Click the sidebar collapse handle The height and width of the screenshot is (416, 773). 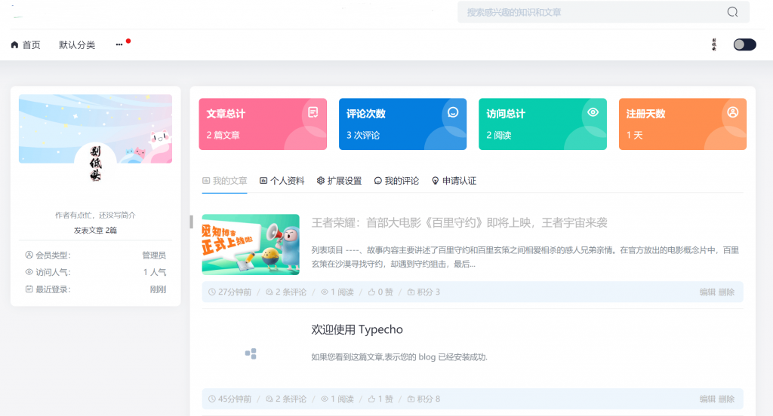point(191,222)
